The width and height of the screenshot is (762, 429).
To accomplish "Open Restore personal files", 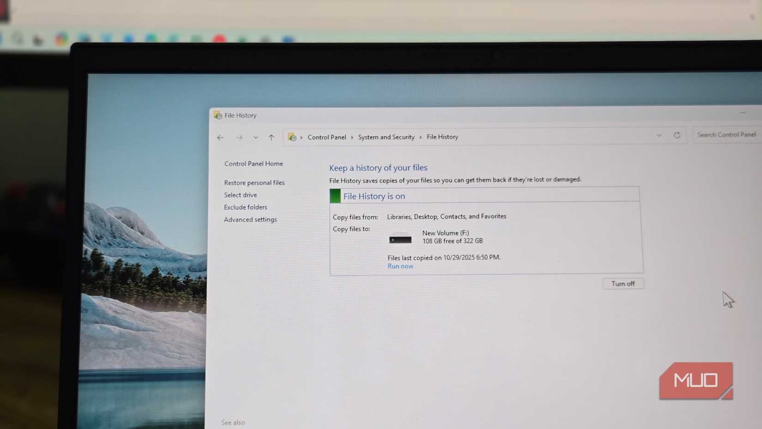I will pyautogui.click(x=254, y=182).
